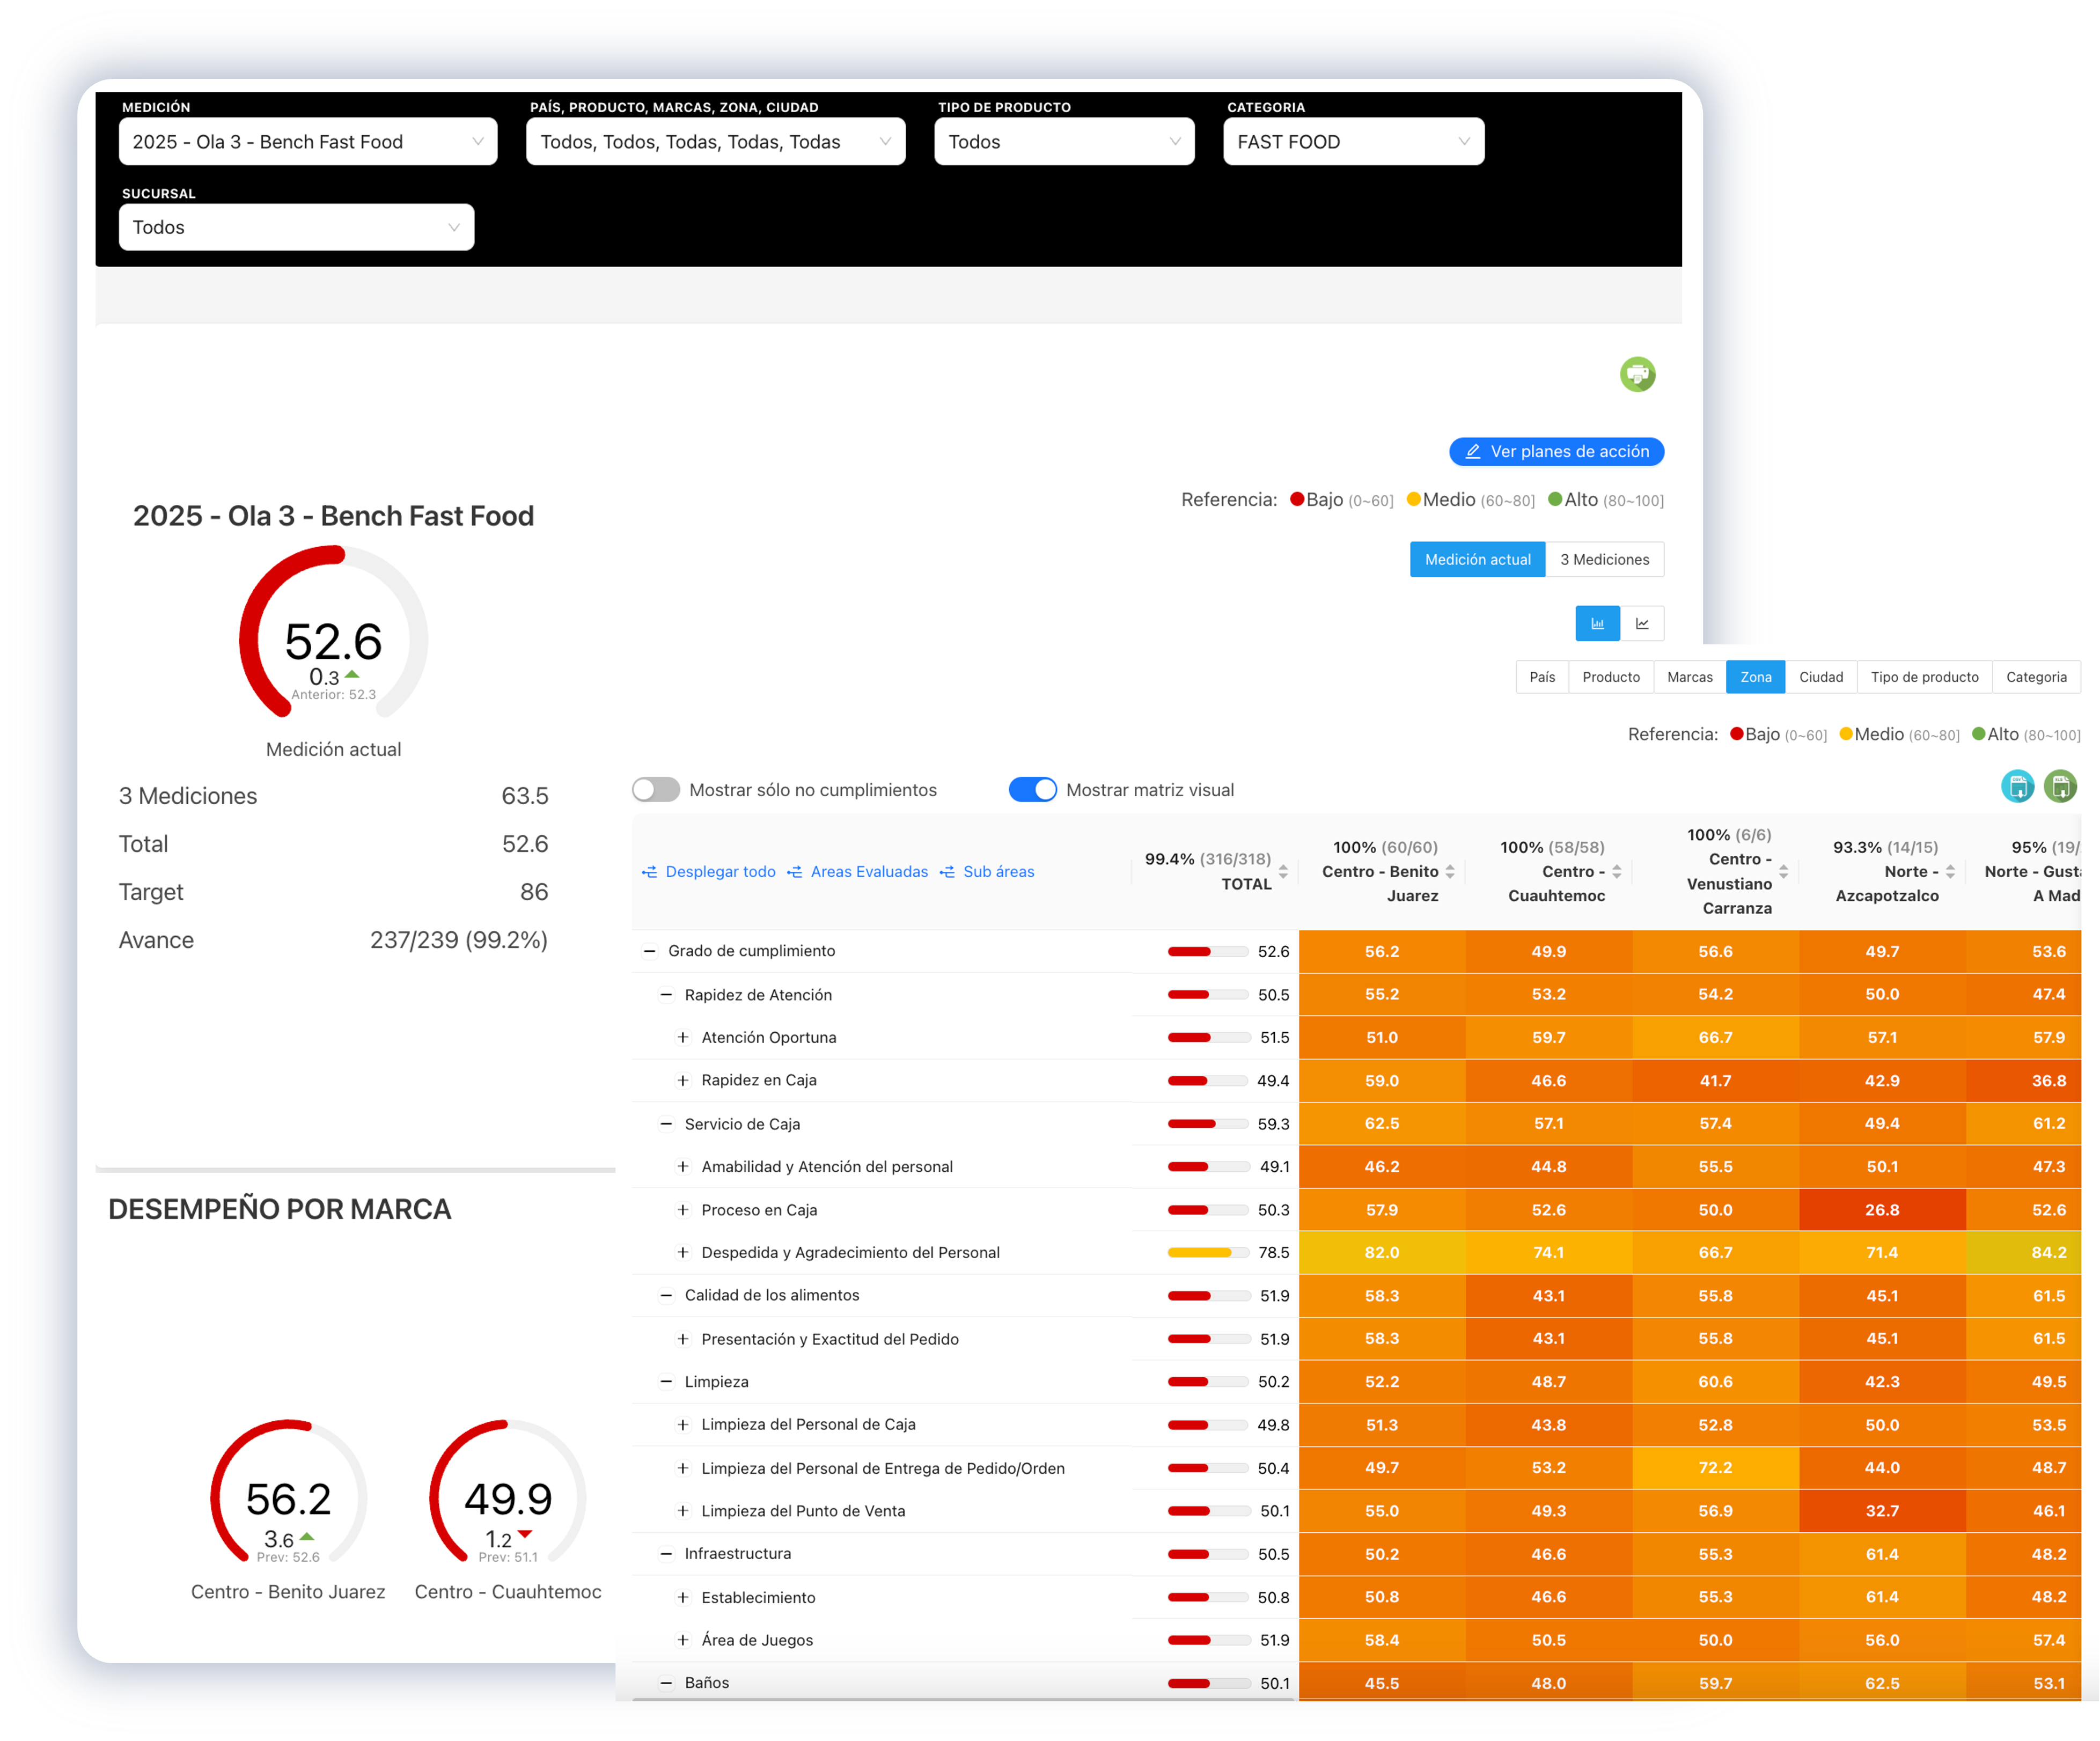The image size is (2100, 1741).
Task: Click Avance value 237/239 (99.2%)
Action: 459,941
